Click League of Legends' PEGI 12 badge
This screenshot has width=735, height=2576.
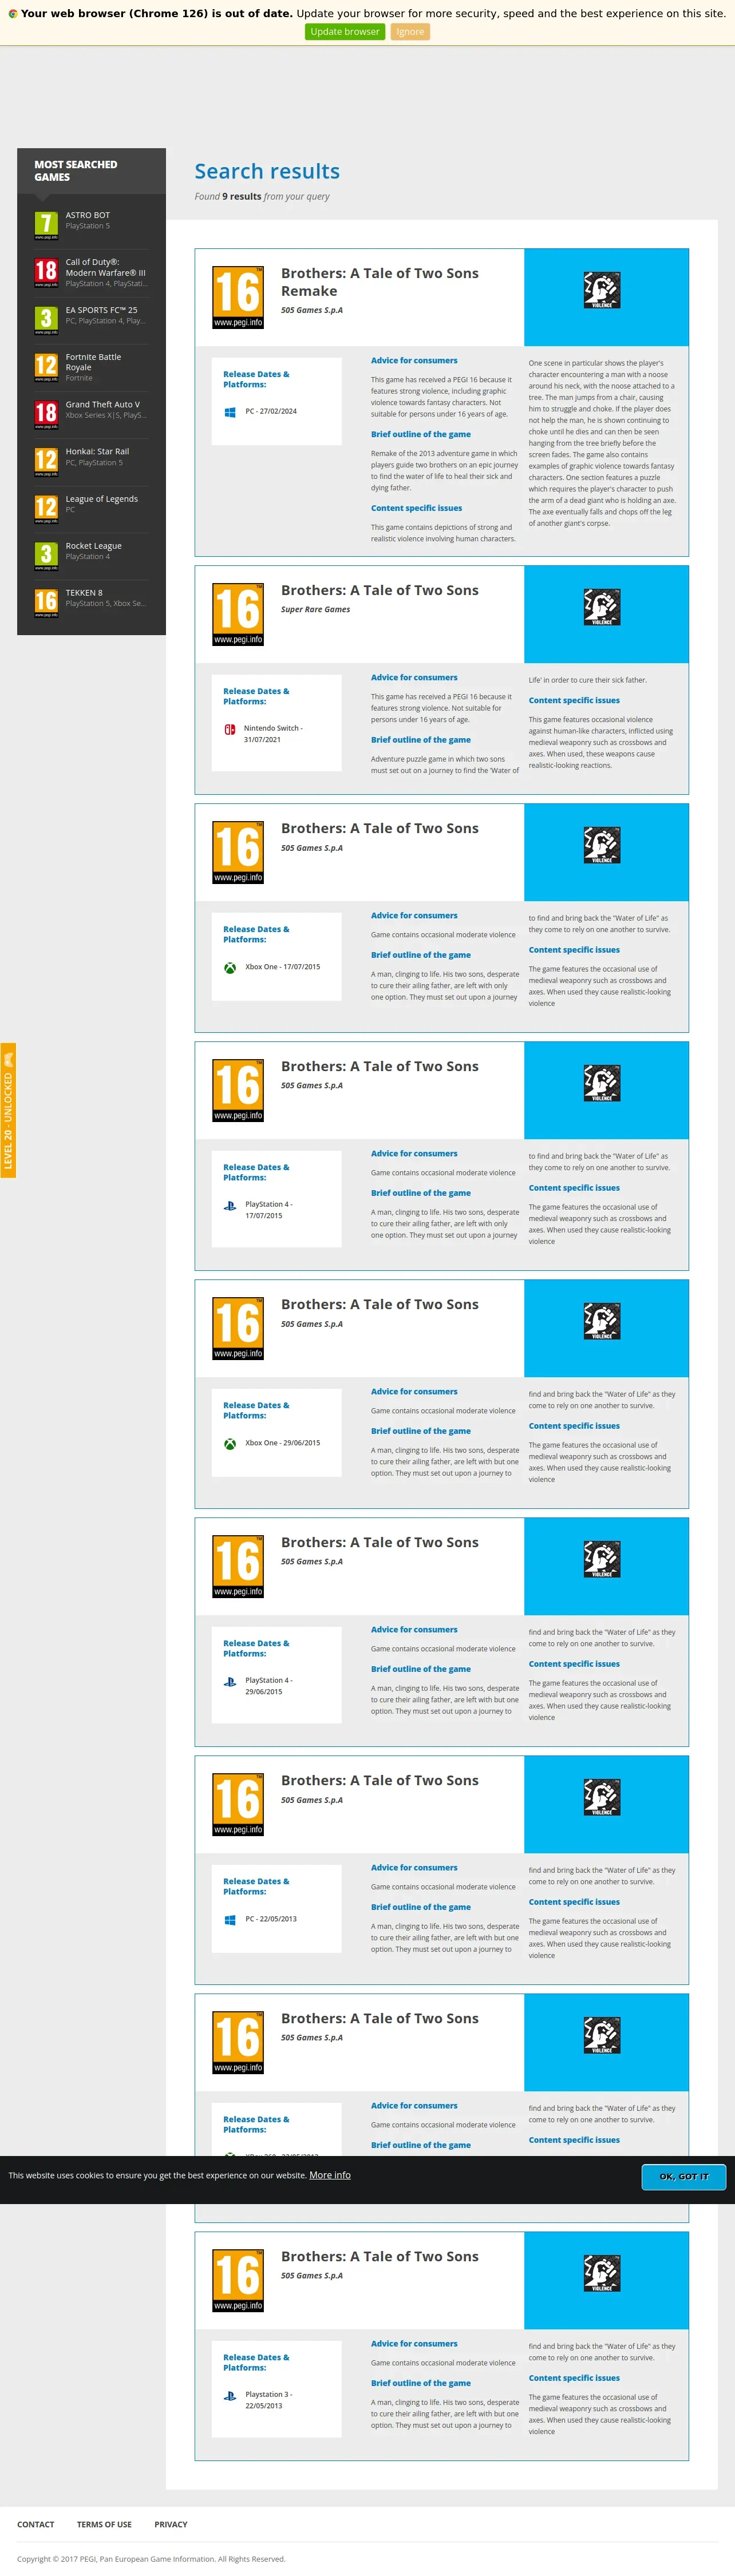[x=46, y=509]
